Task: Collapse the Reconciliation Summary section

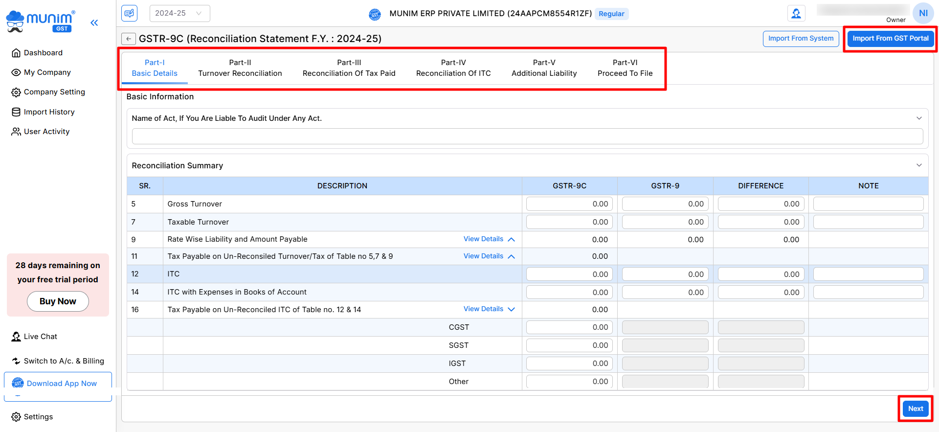Action: tap(919, 165)
